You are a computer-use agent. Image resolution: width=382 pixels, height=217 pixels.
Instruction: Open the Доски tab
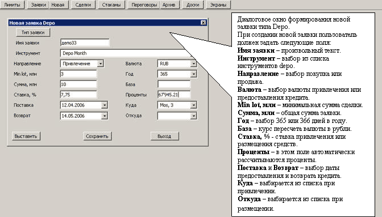point(193,5)
